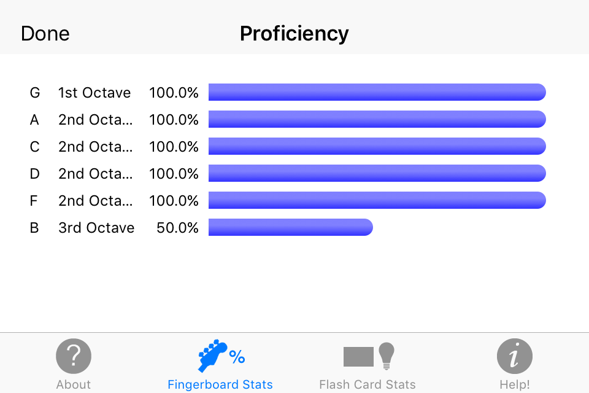The height and width of the screenshot is (393, 589).
Task: Switch to Flash Card Stats tab label
Action: [x=368, y=384]
